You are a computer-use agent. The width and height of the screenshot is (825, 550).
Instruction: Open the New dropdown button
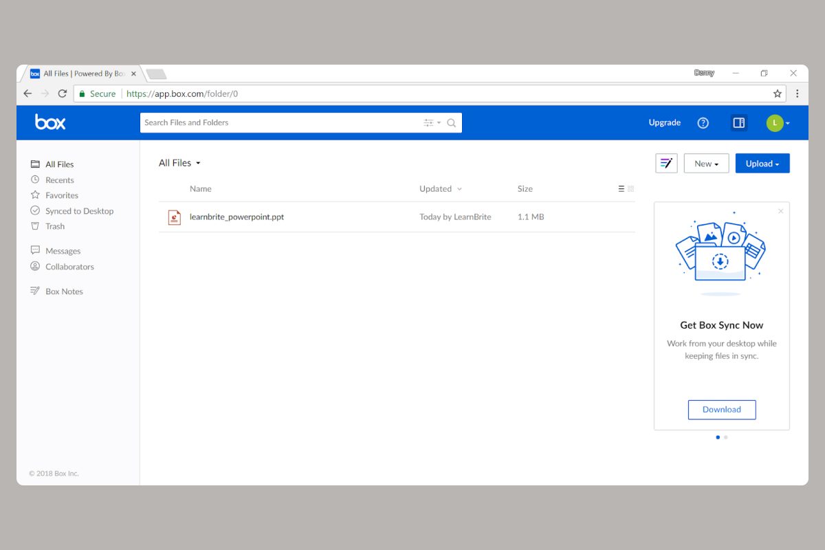pyautogui.click(x=706, y=164)
